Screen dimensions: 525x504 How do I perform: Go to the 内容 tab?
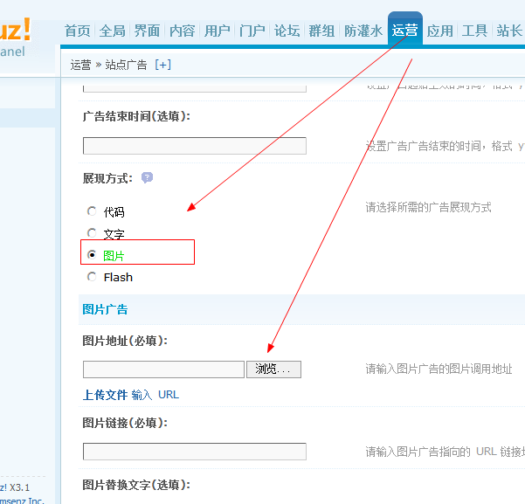(183, 31)
